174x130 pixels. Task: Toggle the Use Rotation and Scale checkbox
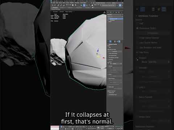[x=108, y=58]
